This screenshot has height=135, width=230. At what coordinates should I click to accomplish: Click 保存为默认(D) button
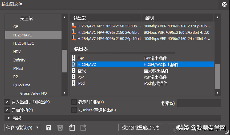(20, 128)
